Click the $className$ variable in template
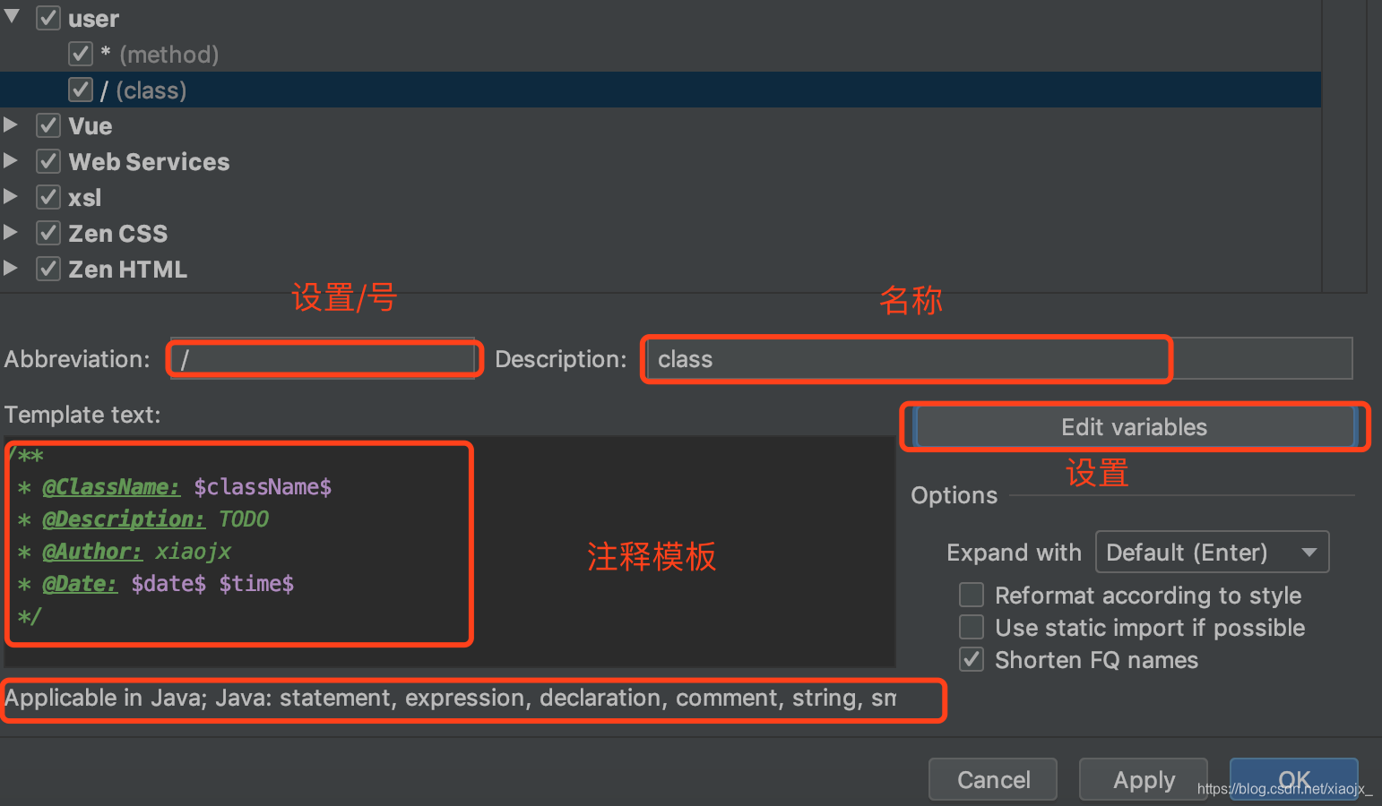This screenshot has height=806, width=1382. (x=263, y=487)
